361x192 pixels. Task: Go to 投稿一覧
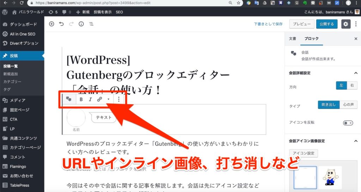click(x=11, y=66)
